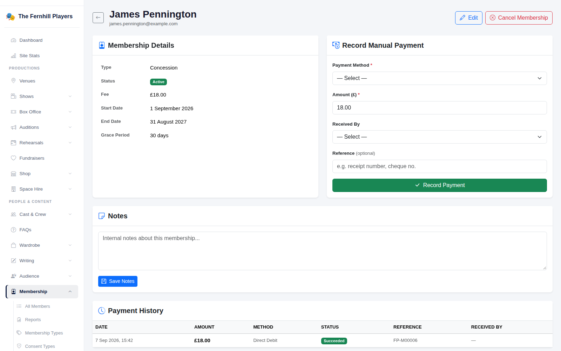Expand the Cast & Crew submenu chevron
The width and height of the screenshot is (561, 351).
pos(70,214)
